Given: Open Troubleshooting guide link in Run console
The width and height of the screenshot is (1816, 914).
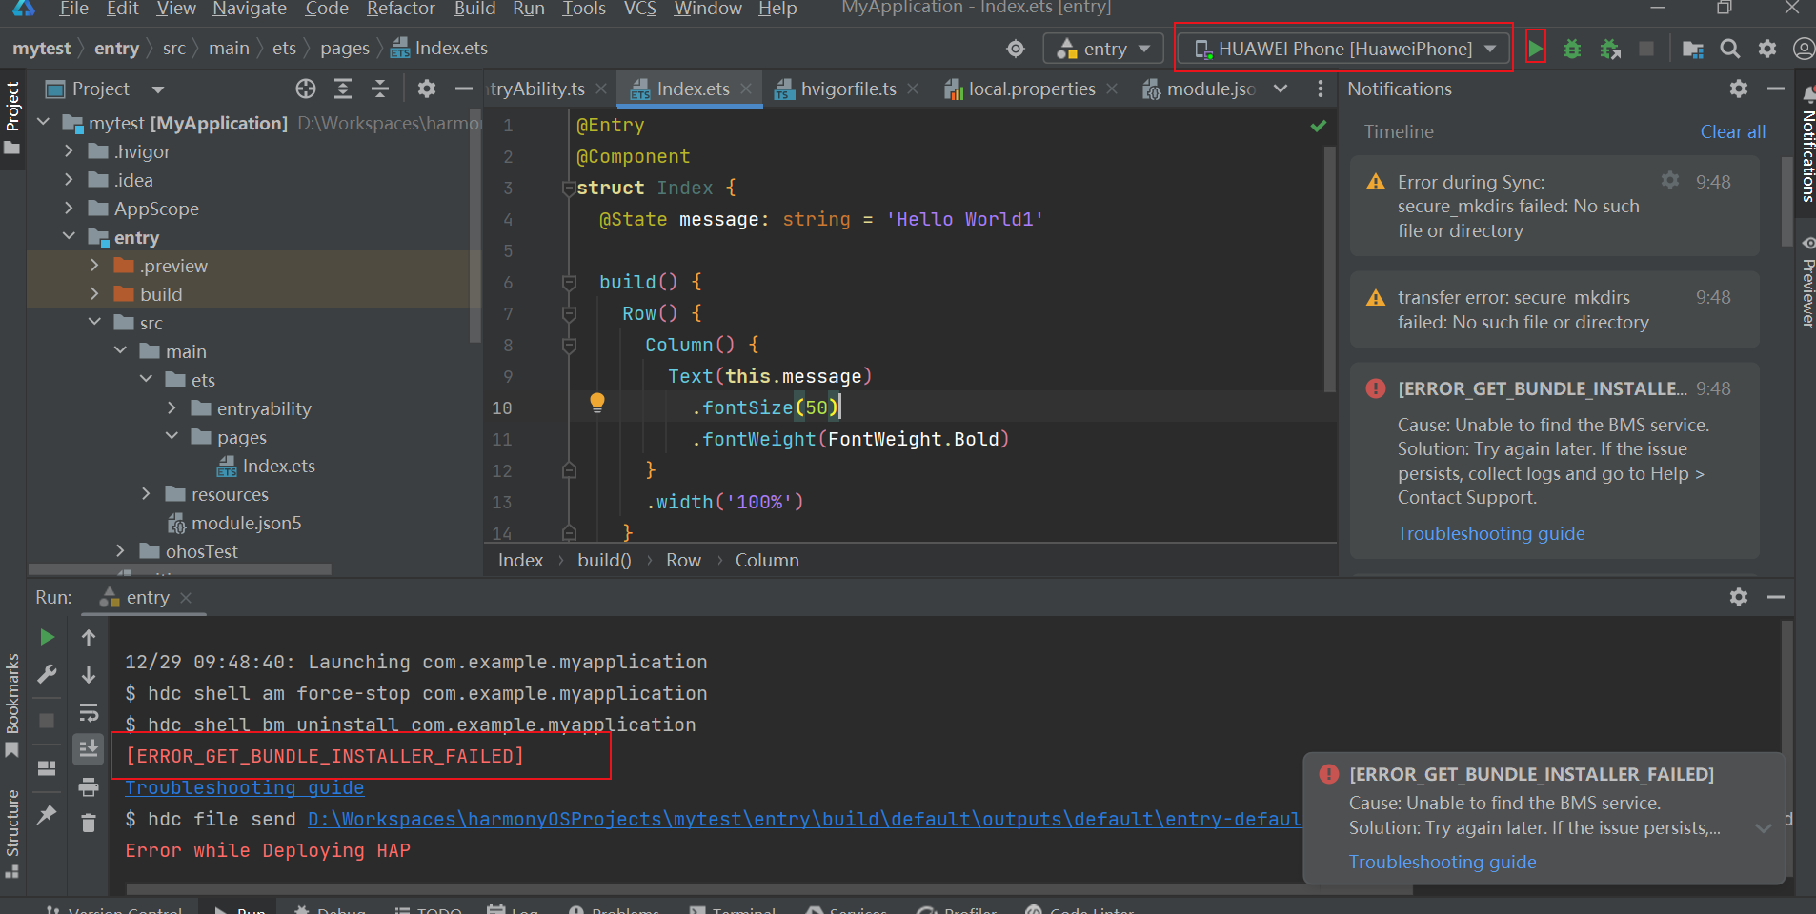Looking at the screenshot, I should coord(245,787).
